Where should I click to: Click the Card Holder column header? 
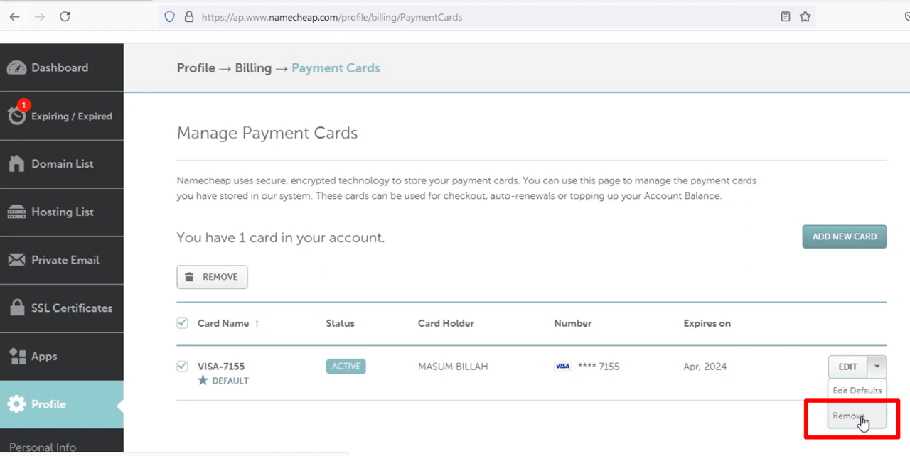(446, 323)
